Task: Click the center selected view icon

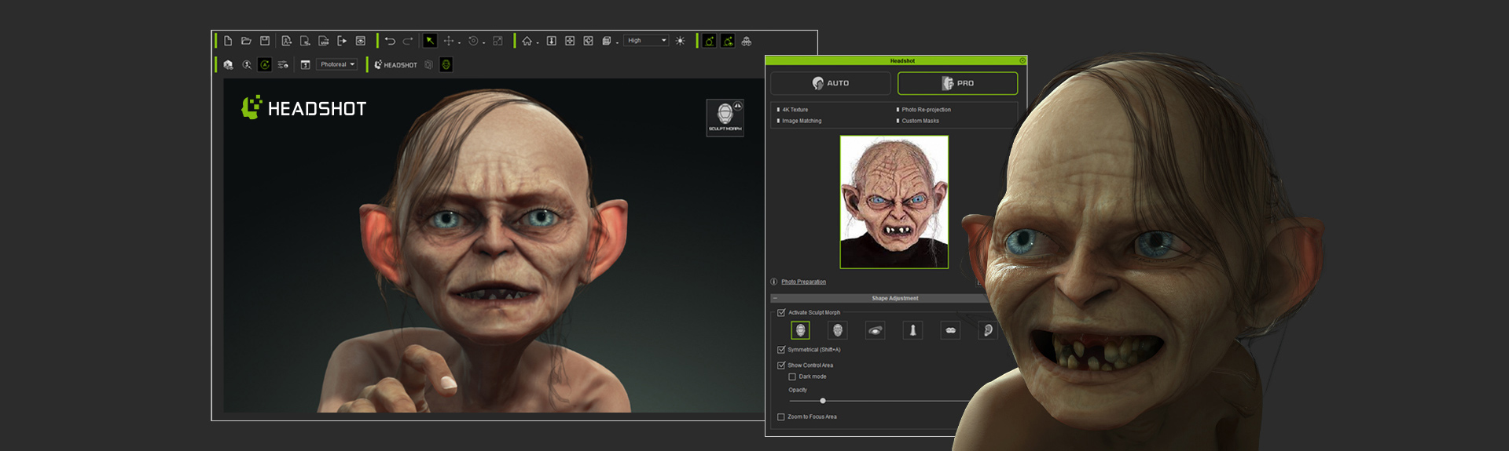Action: [570, 41]
